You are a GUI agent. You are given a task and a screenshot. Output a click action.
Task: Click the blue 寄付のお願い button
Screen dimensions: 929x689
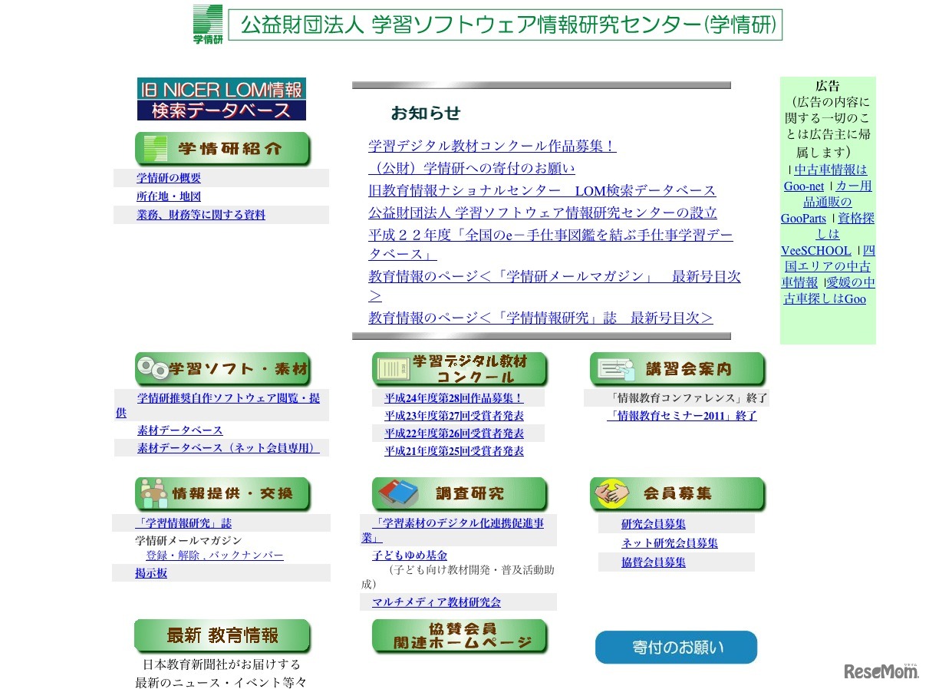(675, 648)
